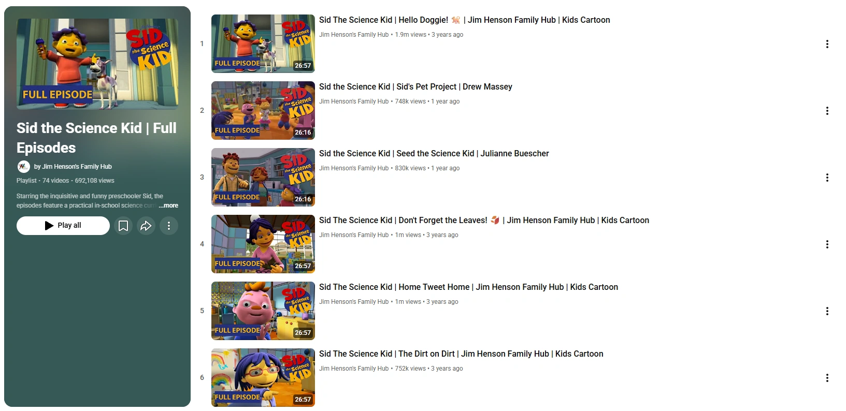The image size is (846, 411).
Task: Open the Home Tweet Home video title
Action: tap(468, 287)
